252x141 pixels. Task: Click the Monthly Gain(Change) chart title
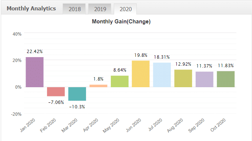tap(121, 22)
